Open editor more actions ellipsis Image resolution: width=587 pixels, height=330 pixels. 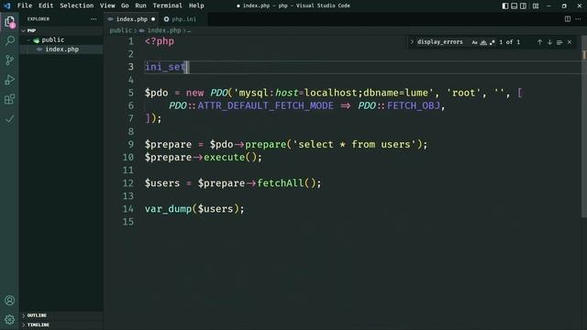point(578,19)
